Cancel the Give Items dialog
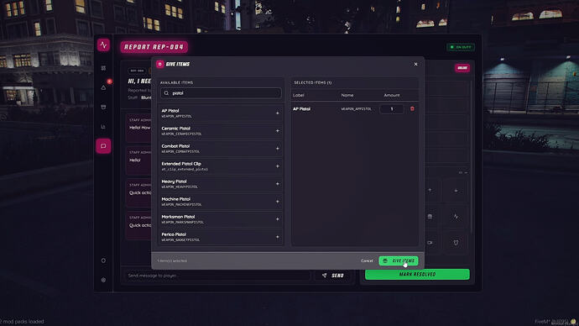 [367, 261]
